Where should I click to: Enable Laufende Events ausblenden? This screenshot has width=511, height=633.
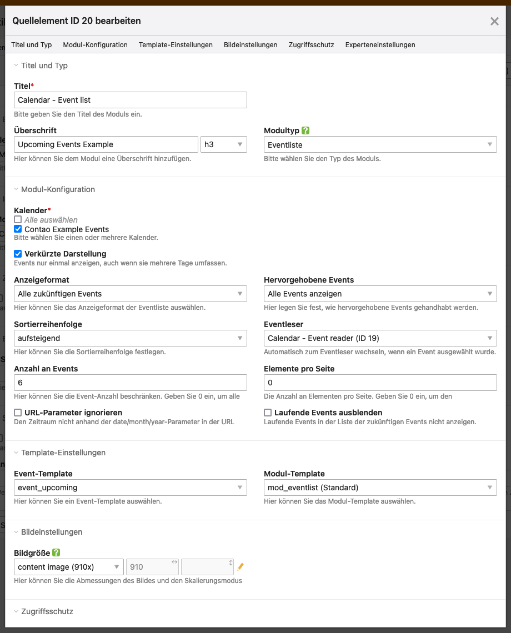(x=268, y=413)
